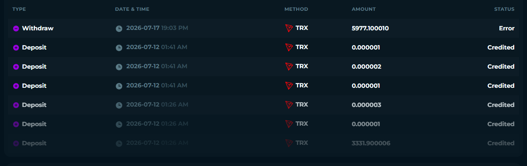Click the STATUS column header
The height and width of the screenshot is (166, 527).
pos(504,9)
